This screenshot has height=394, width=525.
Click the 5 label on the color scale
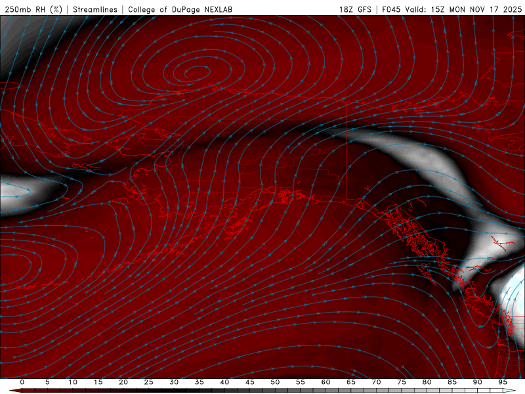coord(47,382)
